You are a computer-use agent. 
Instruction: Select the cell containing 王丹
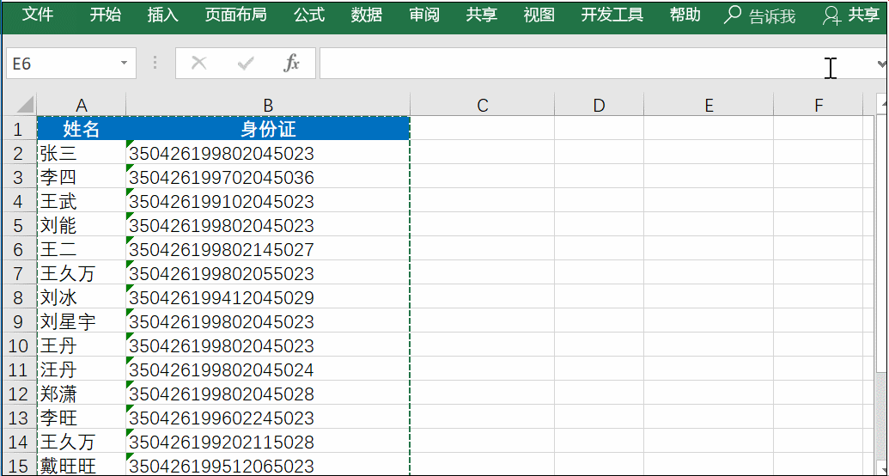click(81, 345)
